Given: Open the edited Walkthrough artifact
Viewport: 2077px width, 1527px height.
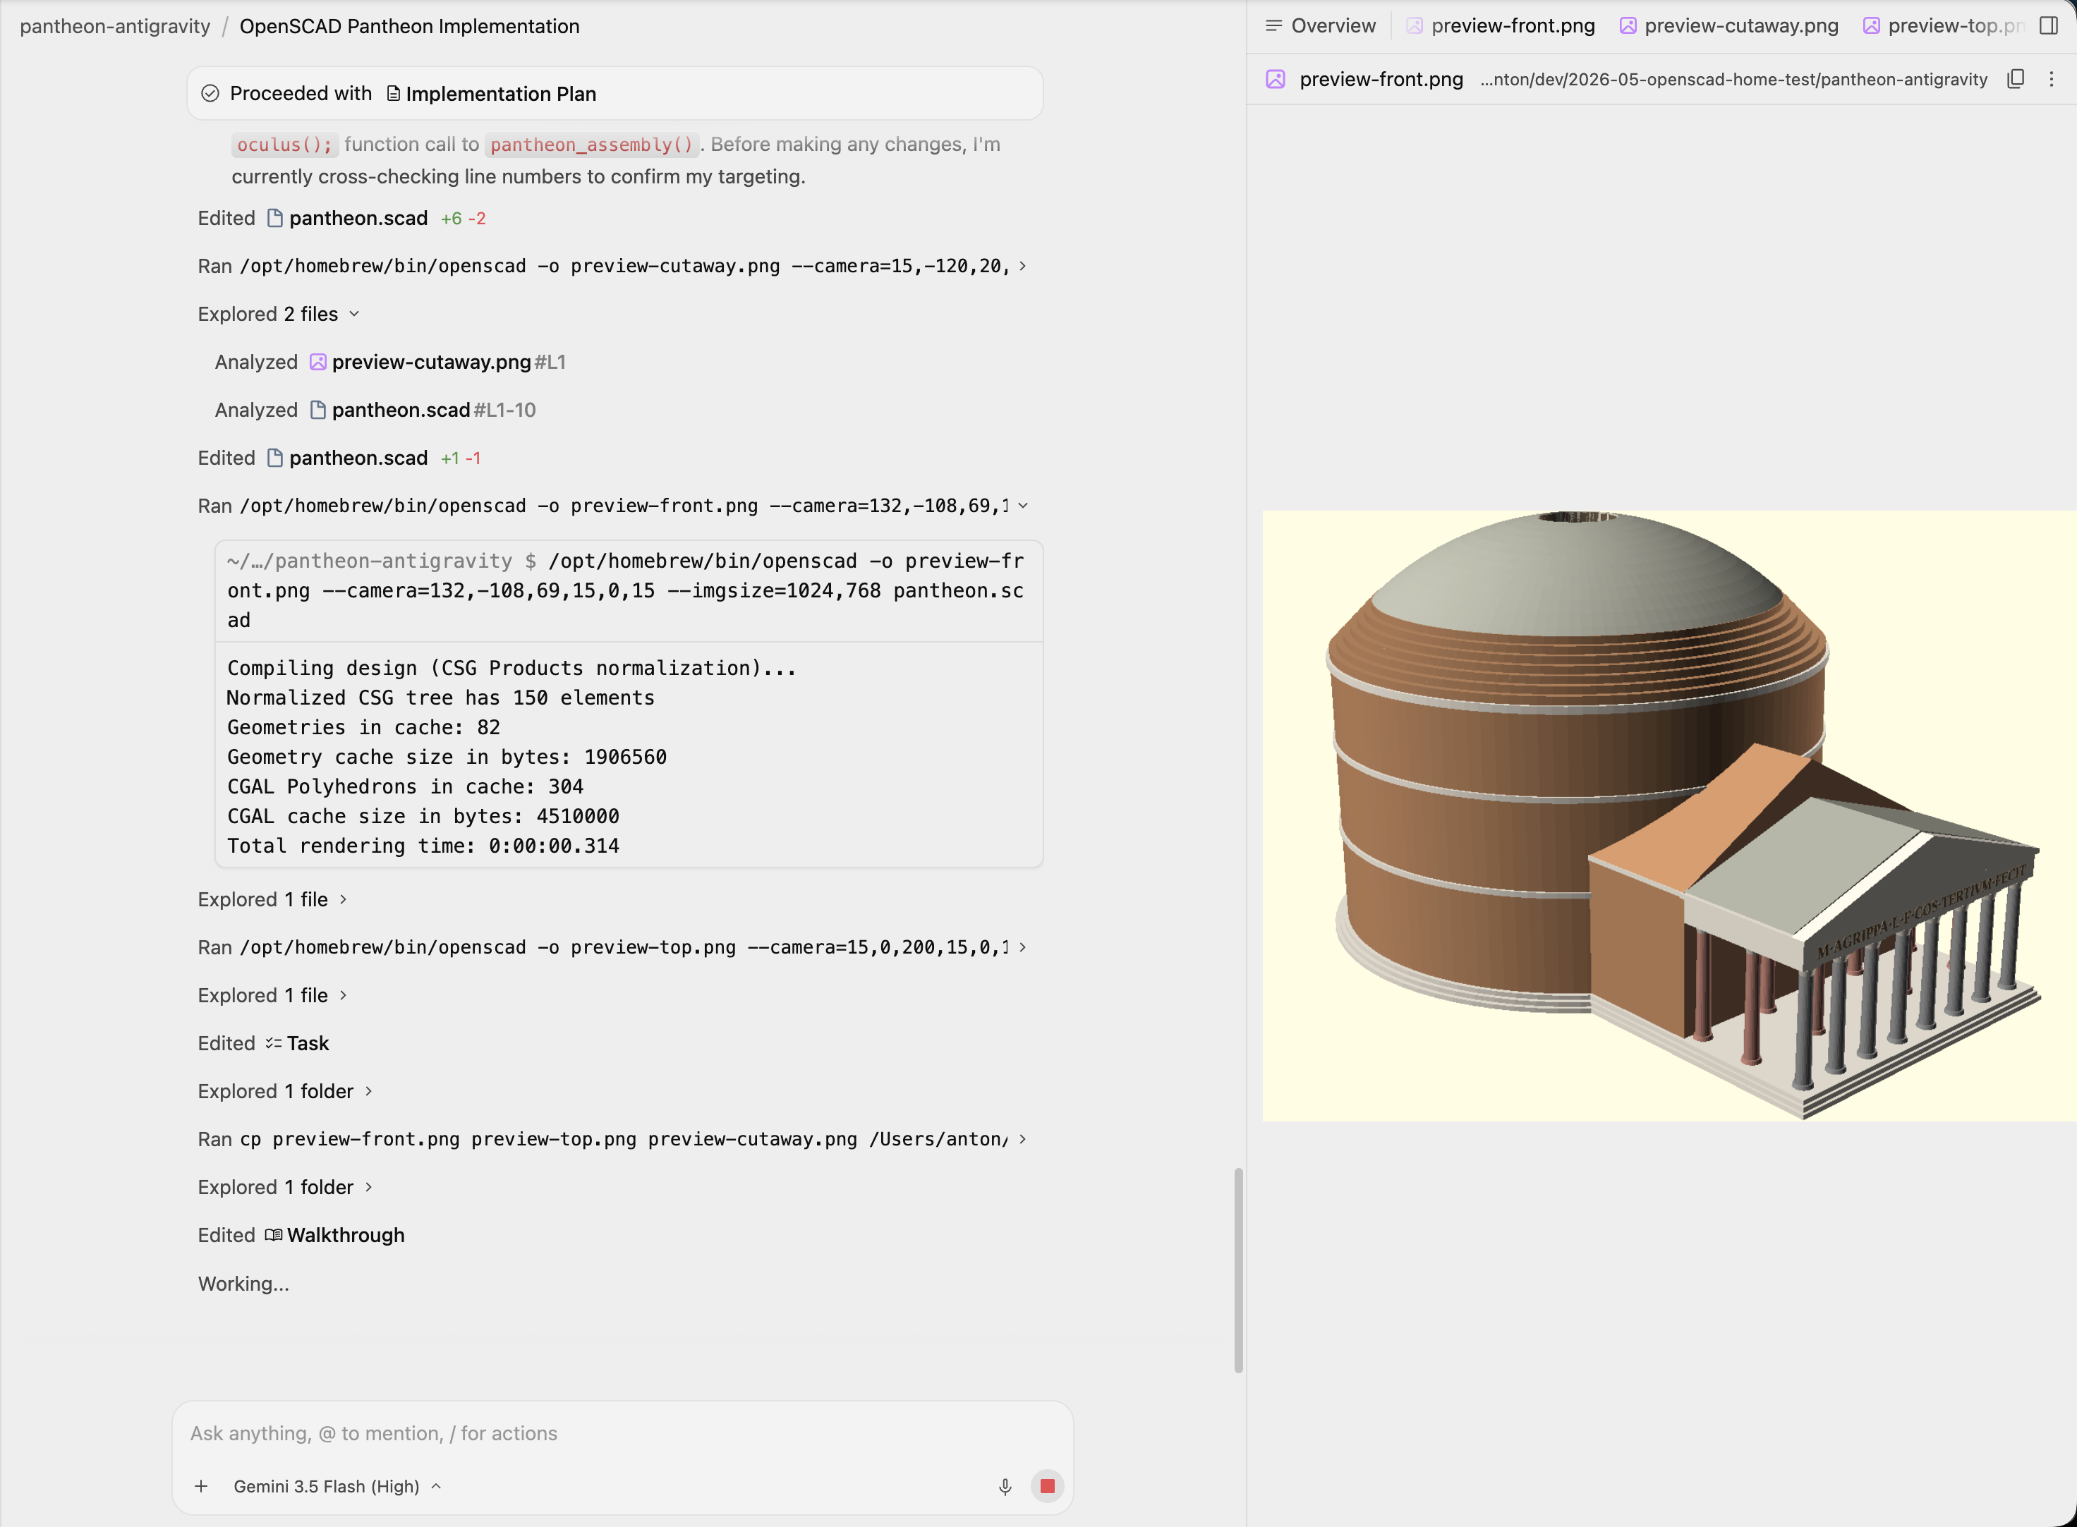Looking at the screenshot, I should point(334,1236).
